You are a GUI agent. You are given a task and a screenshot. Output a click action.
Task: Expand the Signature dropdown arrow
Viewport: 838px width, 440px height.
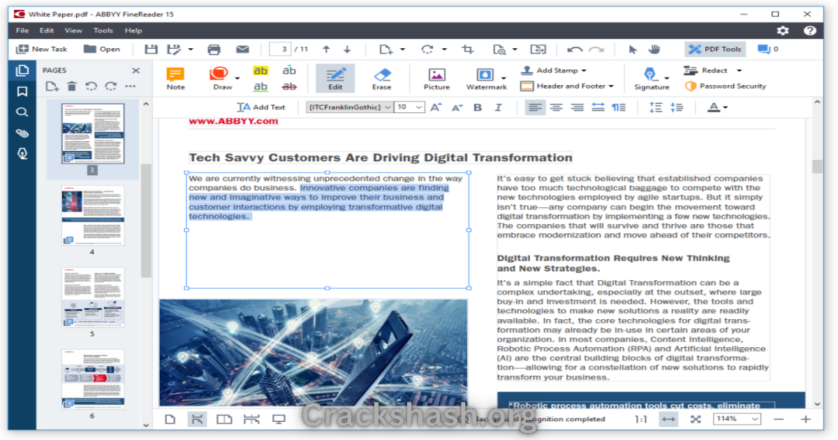click(x=667, y=78)
